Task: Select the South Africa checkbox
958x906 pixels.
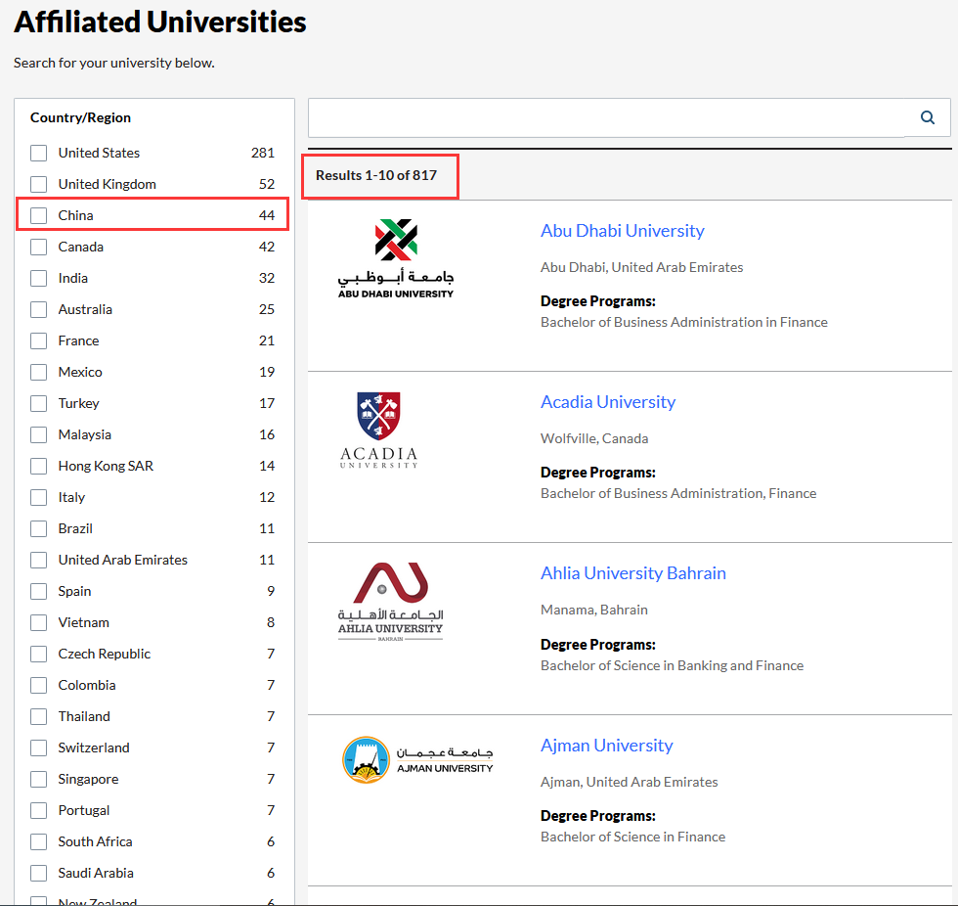Action: [38, 841]
